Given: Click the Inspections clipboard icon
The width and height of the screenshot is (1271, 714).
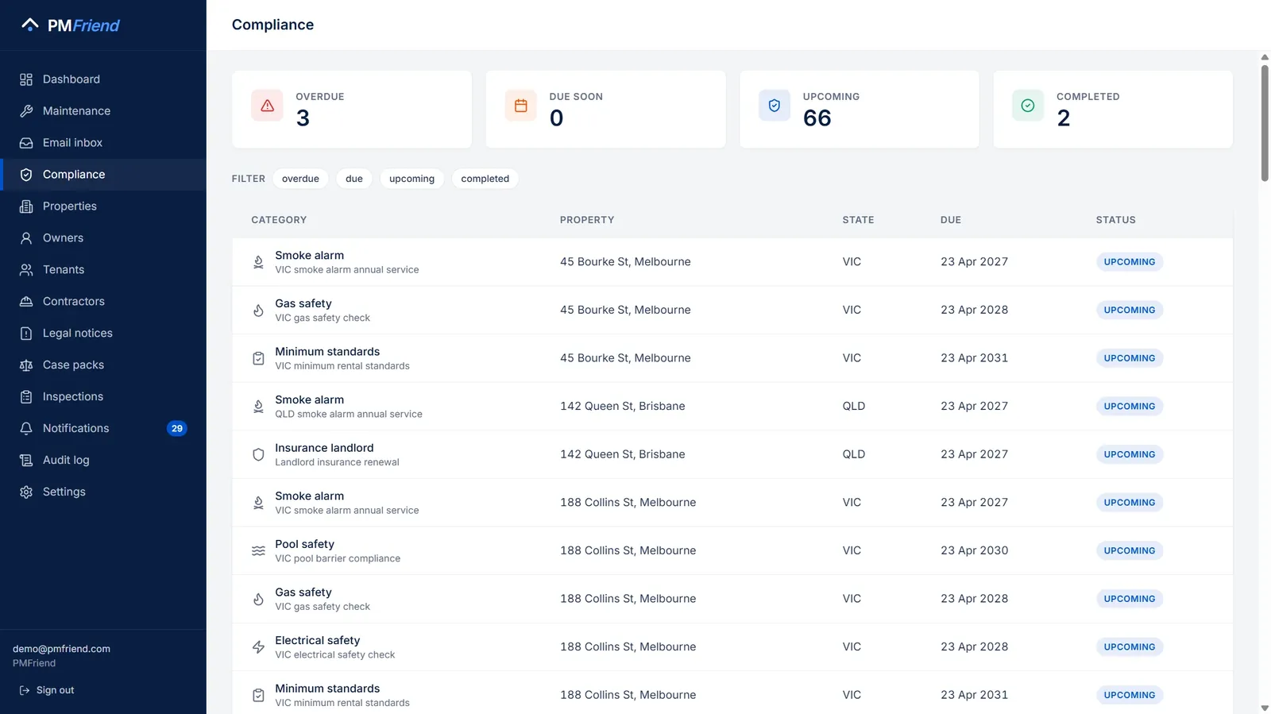Looking at the screenshot, I should pyautogui.click(x=26, y=397).
